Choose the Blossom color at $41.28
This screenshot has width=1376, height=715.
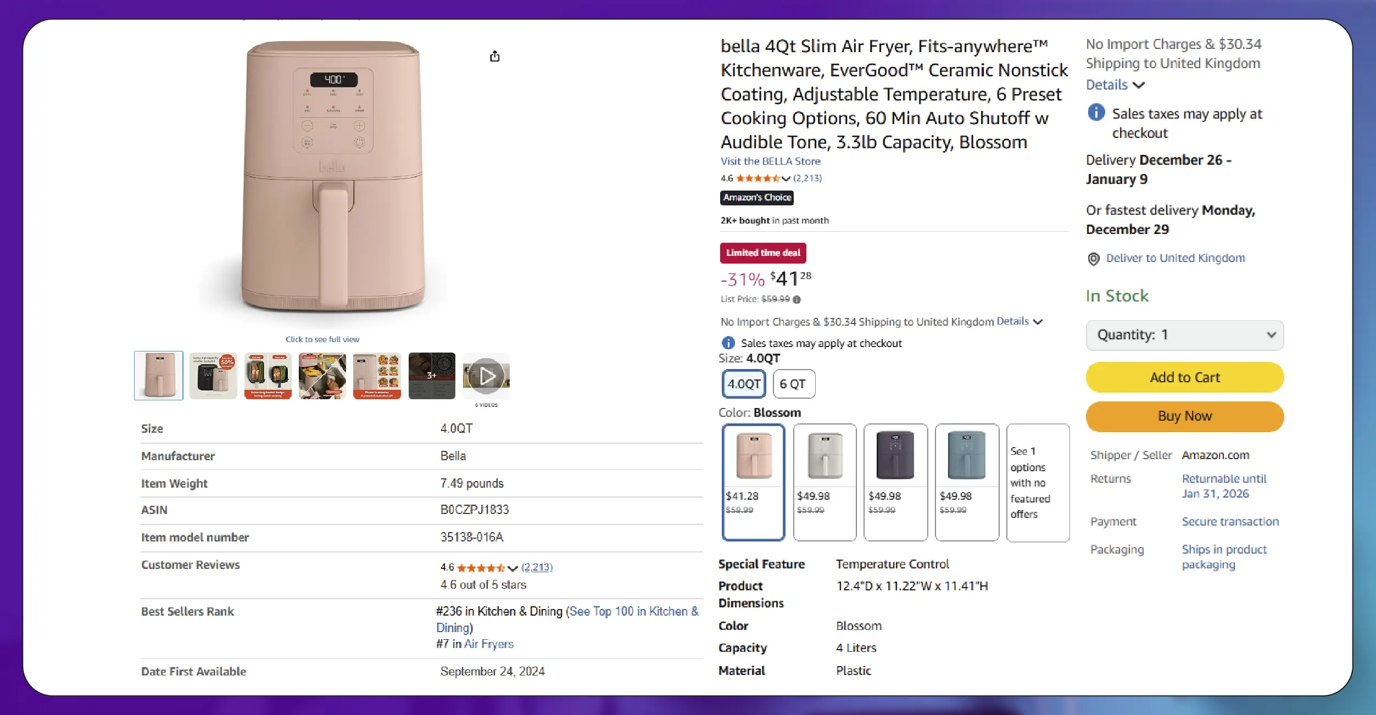tap(753, 482)
